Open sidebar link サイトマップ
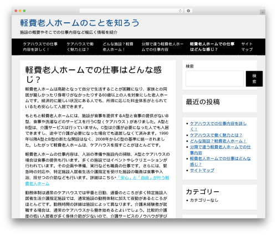This screenshot has width=277, height=235. tap(202, 170)
